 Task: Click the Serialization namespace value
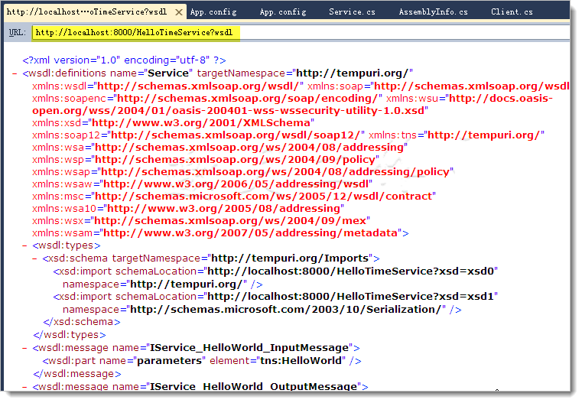286,310
